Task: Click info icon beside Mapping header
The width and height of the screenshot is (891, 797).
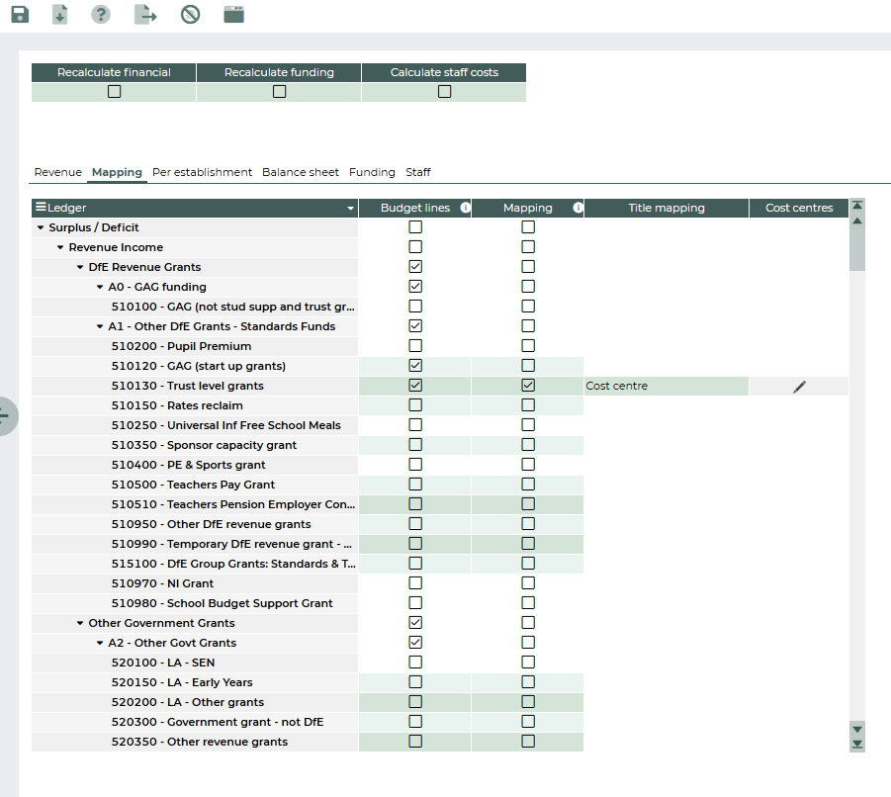Action: (577, 209)
